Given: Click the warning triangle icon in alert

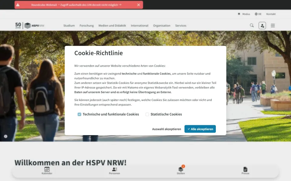Looking at the screenshot, I should (x=18, y=5).
